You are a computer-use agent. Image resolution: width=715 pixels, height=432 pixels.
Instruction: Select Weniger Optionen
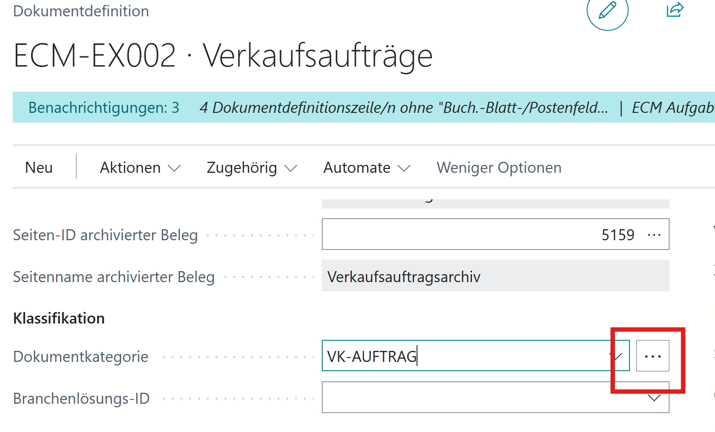coord(499,168)
